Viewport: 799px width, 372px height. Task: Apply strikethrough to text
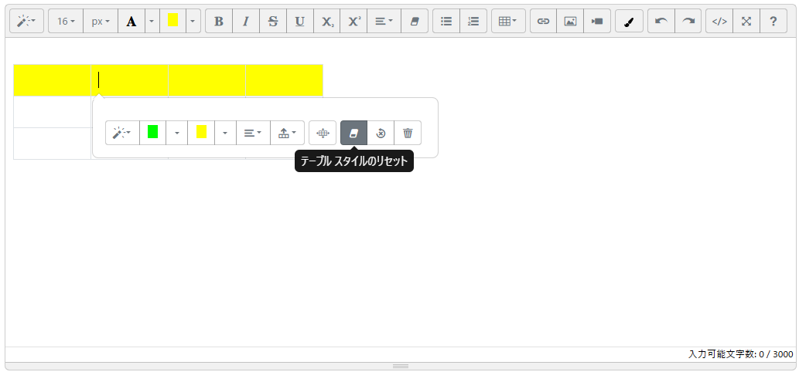tap(272, 22)
